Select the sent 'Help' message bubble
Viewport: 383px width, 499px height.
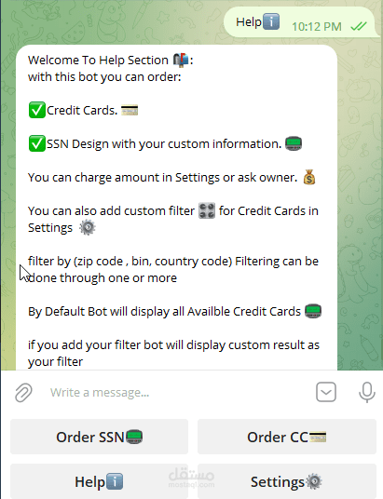click(x=299, y=22)
